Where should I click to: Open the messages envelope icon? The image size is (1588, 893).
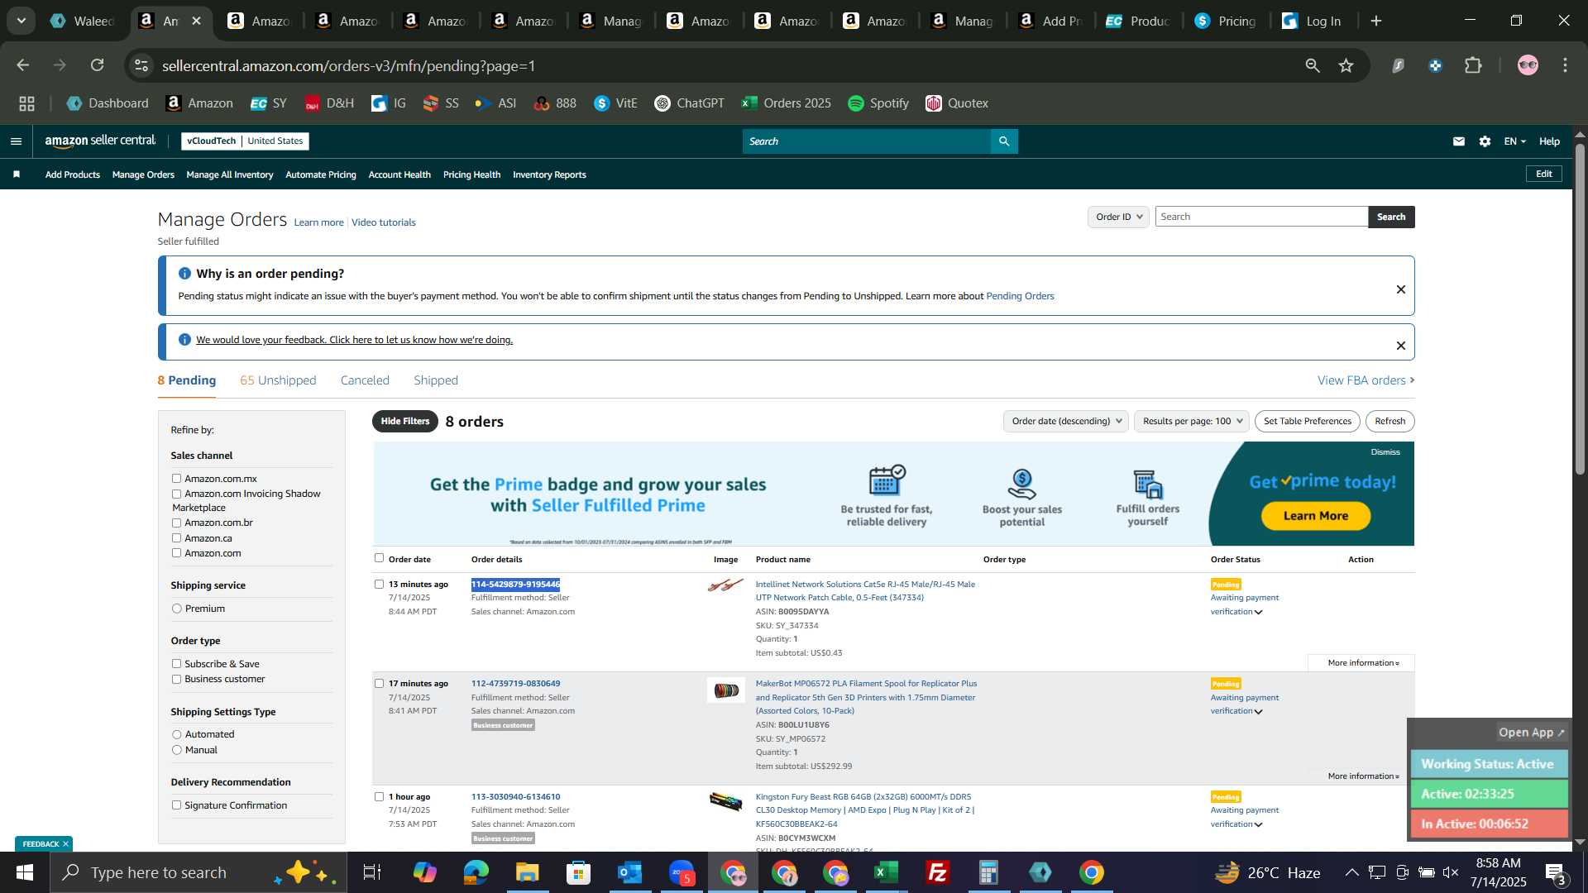pos(1459,141)
